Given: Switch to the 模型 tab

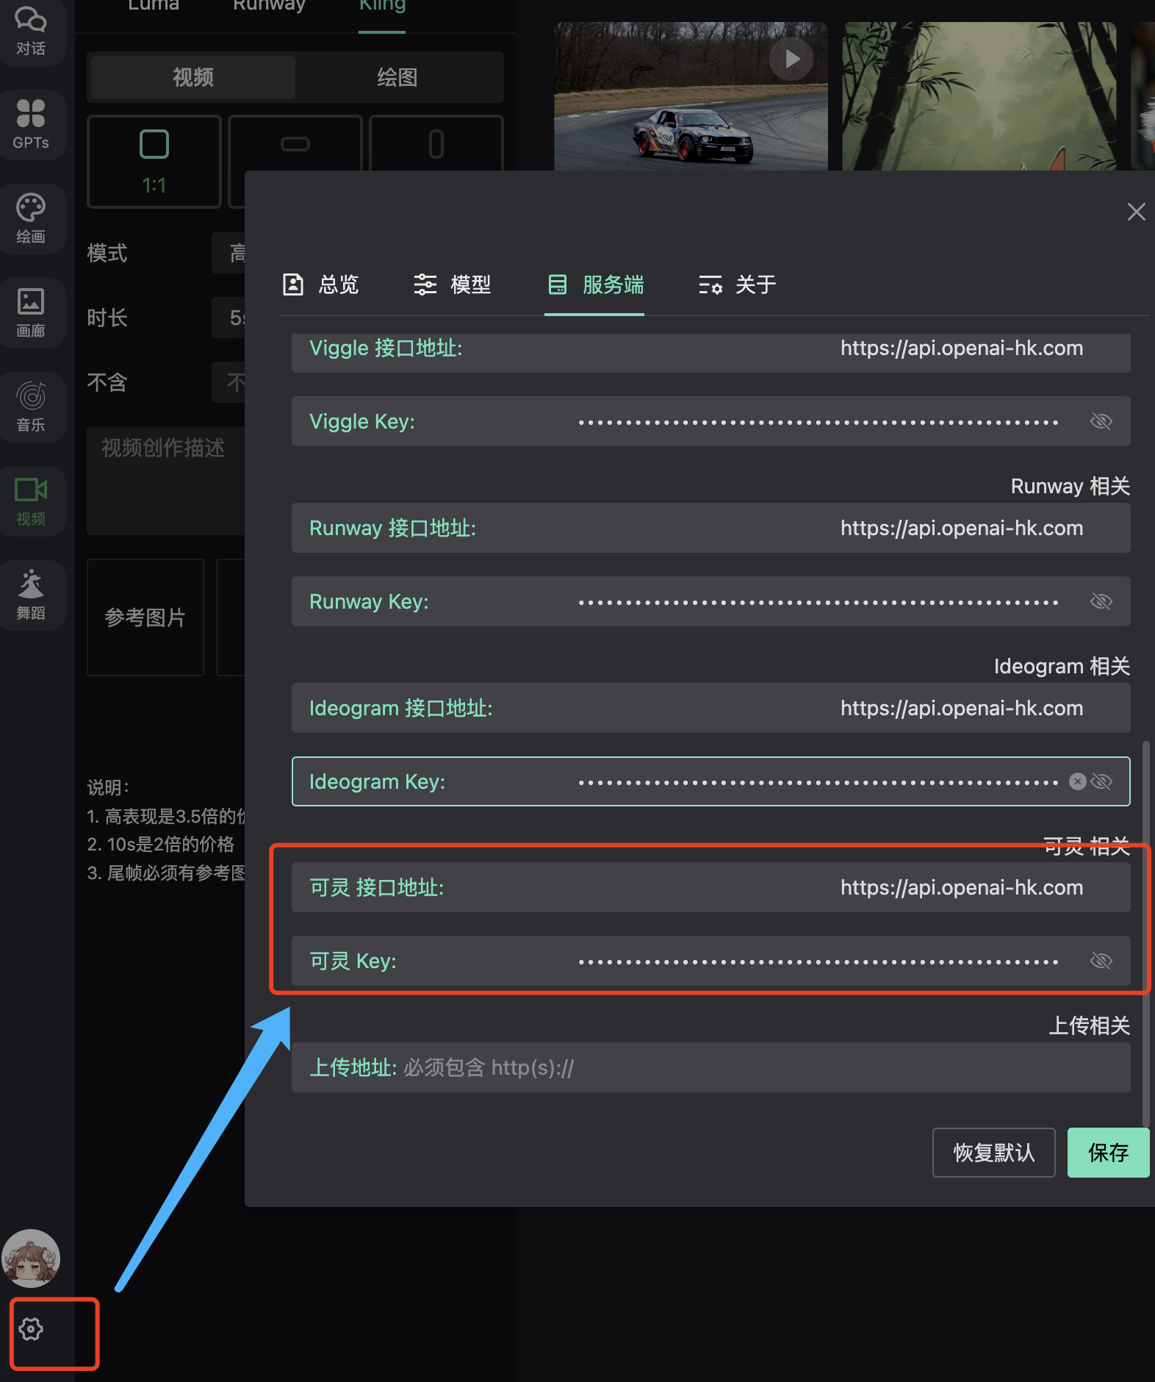Looking at the screenshot, I should click(452, 284).
